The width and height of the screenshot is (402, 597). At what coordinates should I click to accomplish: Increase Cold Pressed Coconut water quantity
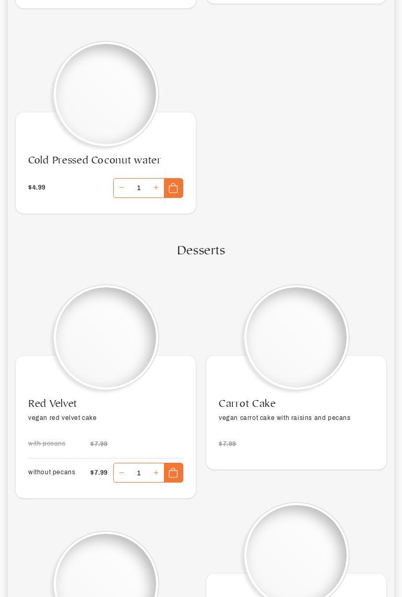156,188
